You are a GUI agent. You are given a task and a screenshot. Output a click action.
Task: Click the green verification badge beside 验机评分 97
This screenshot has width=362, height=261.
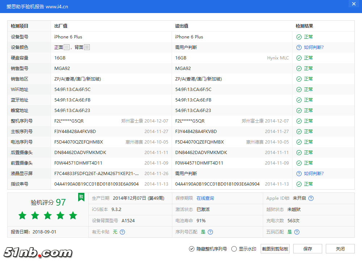pos(81,197)
